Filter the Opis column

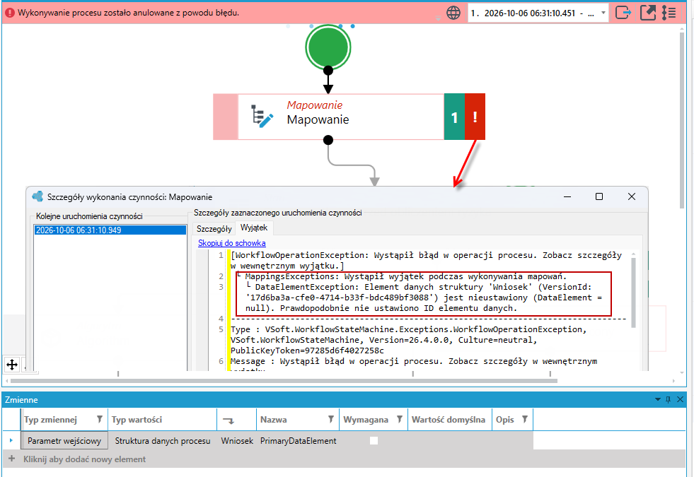pyautogui.click(x=524, y=419)
